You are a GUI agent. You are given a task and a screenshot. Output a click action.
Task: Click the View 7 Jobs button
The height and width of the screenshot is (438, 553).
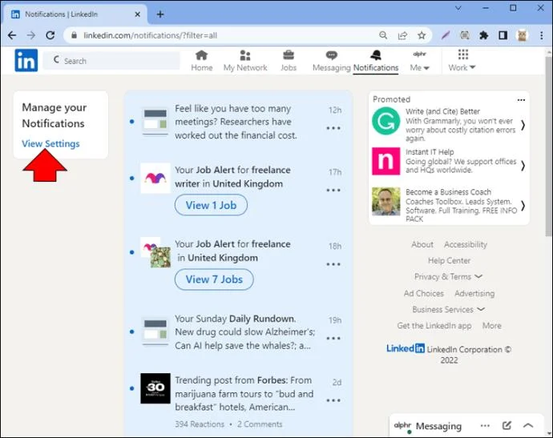214,279
